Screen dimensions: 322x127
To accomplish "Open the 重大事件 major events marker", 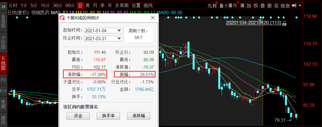I will [x=228, y=5].
